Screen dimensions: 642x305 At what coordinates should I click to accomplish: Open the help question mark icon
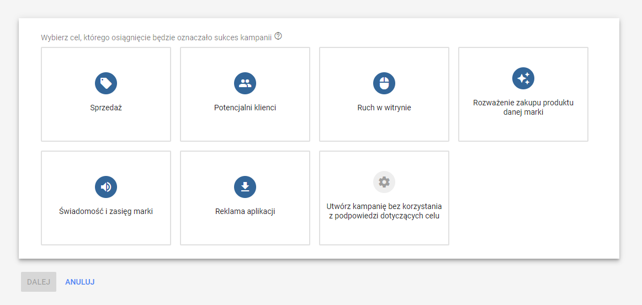tap(278, 36)
